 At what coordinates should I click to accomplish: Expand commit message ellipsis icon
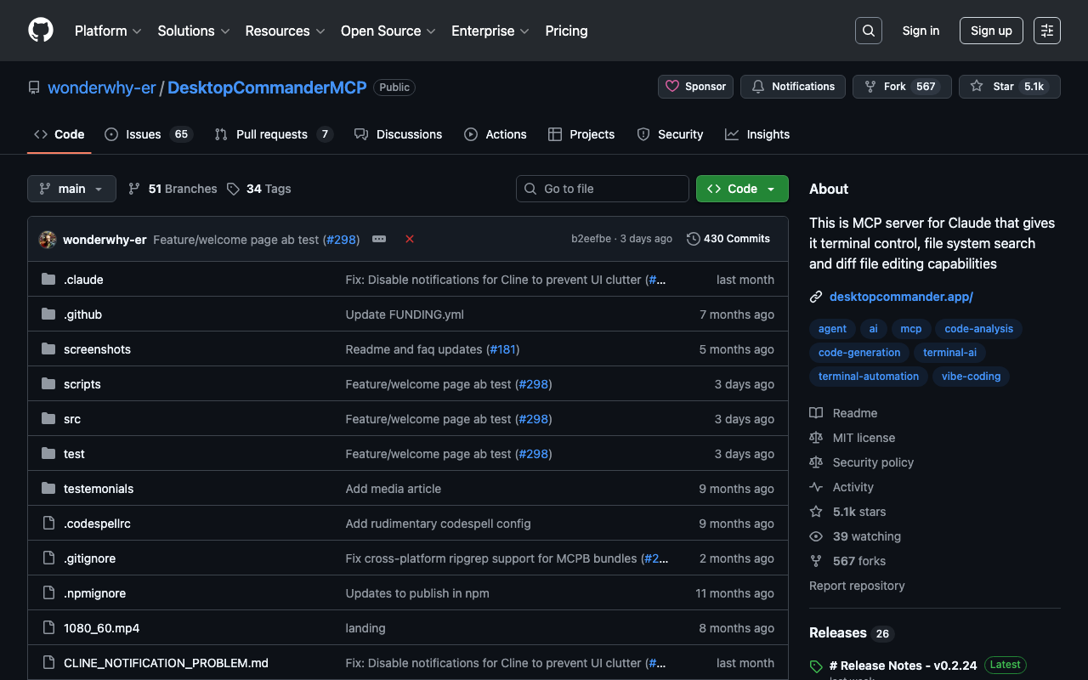point(379,239)
